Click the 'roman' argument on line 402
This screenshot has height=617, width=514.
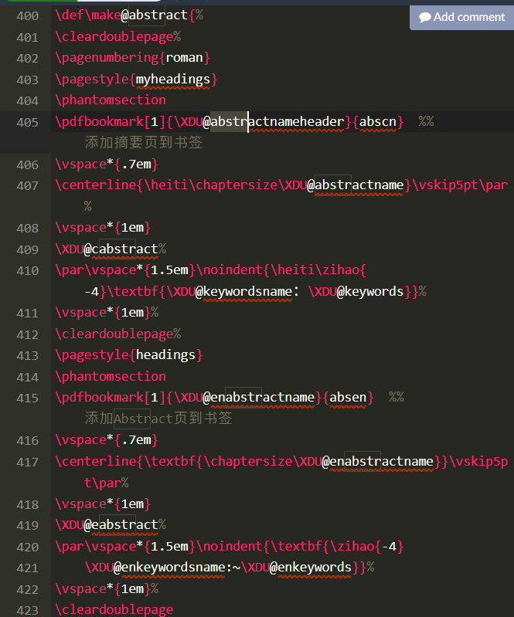tap(185, 58)
